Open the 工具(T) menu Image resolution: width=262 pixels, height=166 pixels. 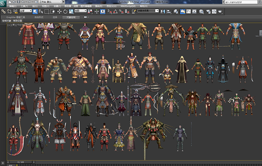click(24, 6)
